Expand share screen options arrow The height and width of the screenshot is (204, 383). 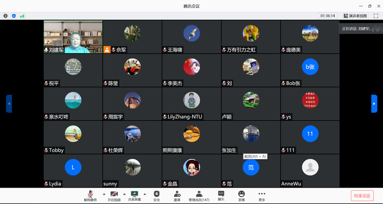tap(145, 194)
